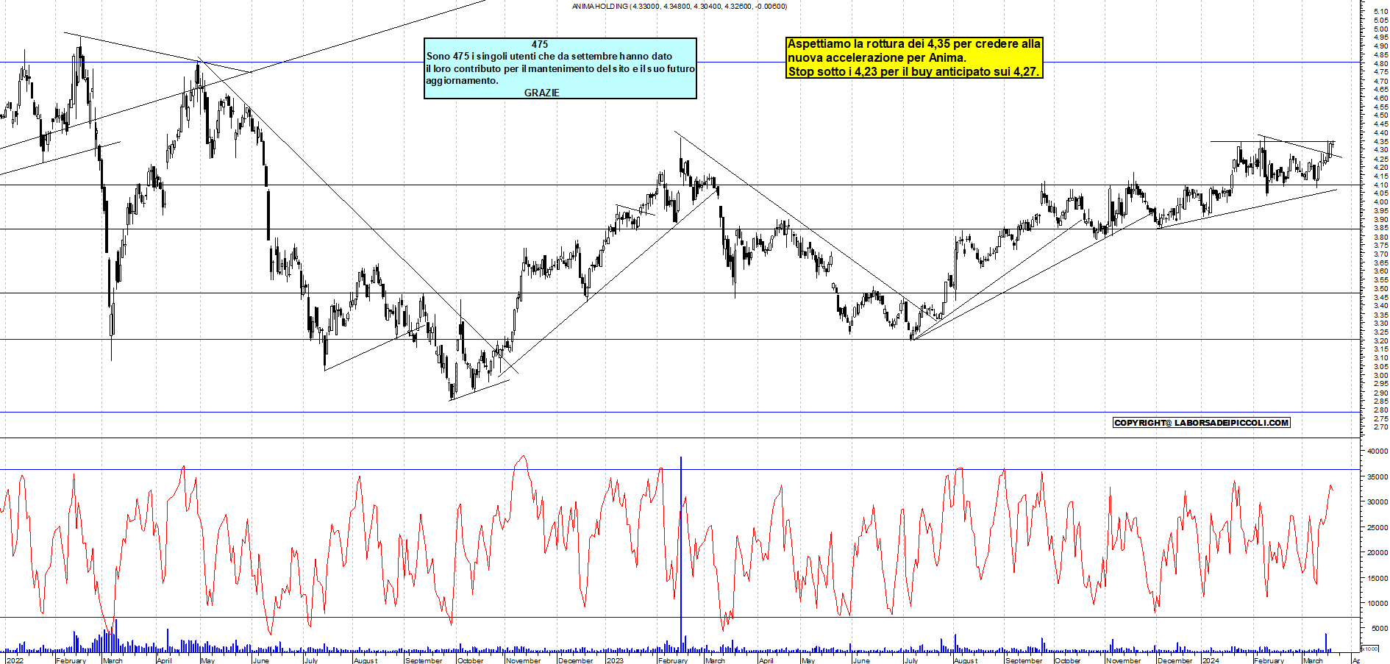
Task: Click the '2022' year label on the time axis
Action: 14,660
